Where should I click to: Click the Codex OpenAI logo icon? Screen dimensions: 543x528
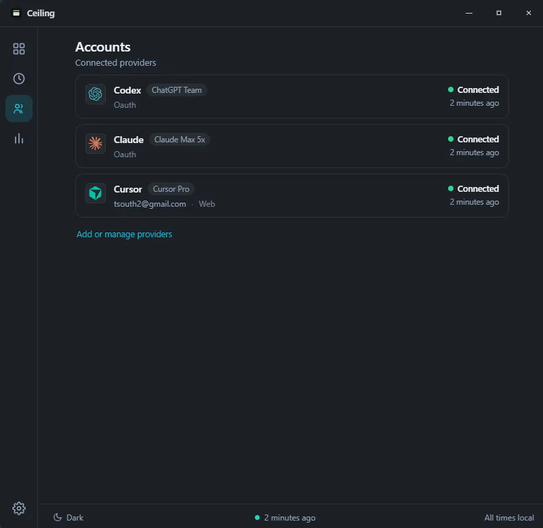point(96,94)
